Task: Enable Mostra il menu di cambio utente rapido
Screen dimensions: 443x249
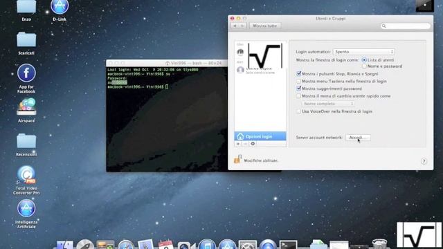Action: click(298, 96)
